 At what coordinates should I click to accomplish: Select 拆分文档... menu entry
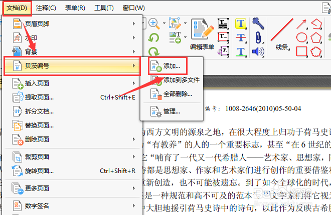[x=72, y=111]
